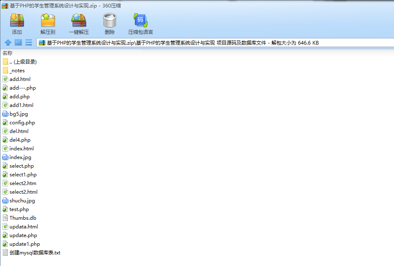The image size is (394, 266).
Task: Select the shuchu.jpg image icon
Action: coord(5,201)
